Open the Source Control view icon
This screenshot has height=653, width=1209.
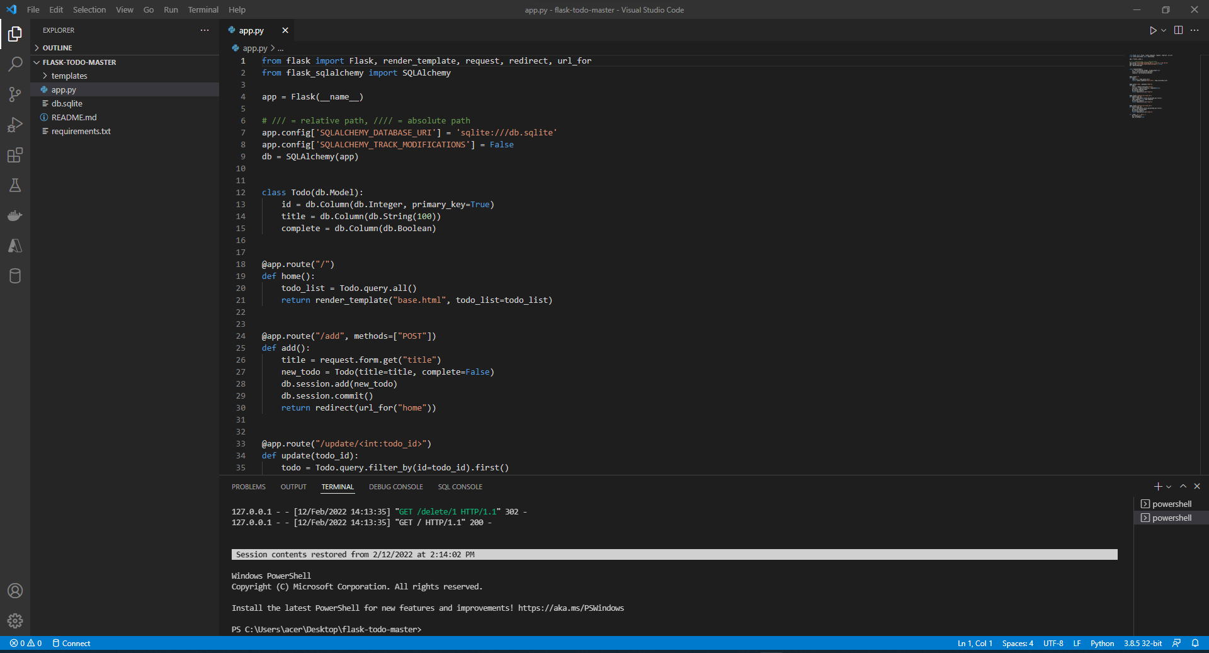[15, 94]
